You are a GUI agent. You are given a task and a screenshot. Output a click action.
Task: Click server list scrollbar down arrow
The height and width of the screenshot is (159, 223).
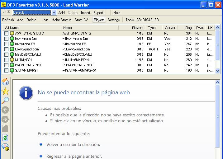(x=218, y=71)
